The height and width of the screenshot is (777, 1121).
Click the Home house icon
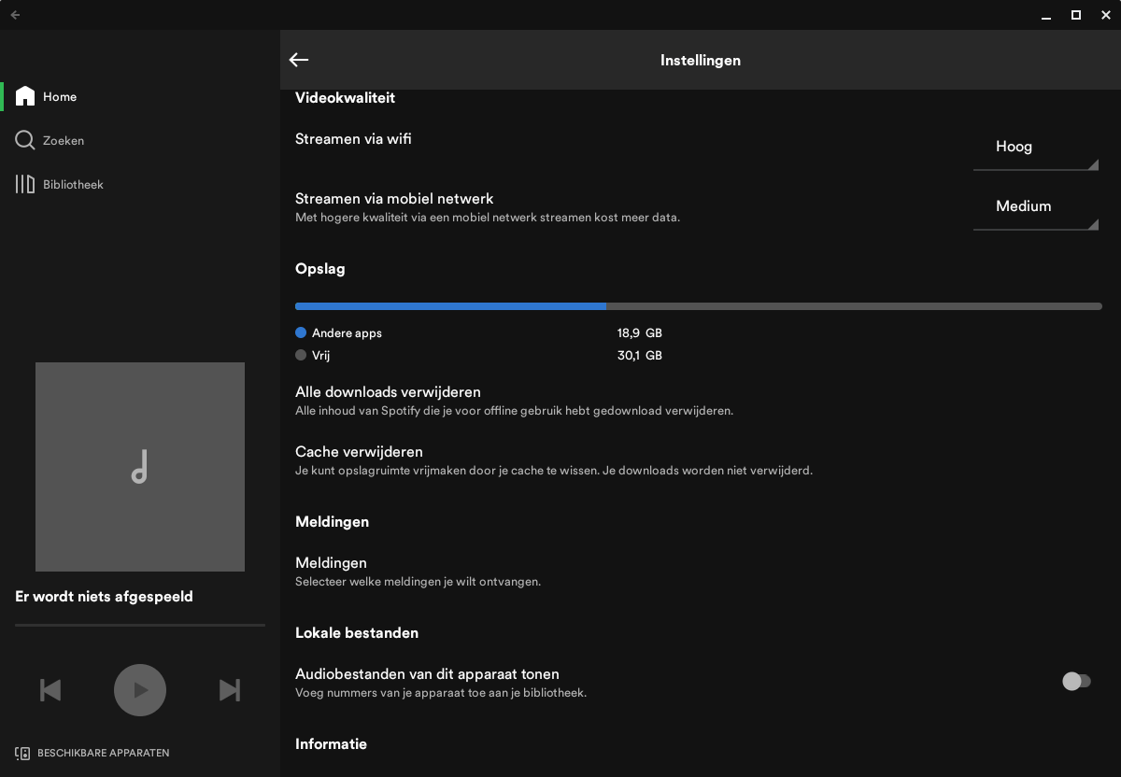click(25, 96)
